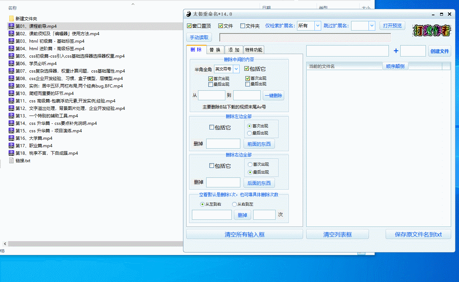Open the 特殊功能 tab
The height and width of the screenshot is (282, 459).
[254, 50]
